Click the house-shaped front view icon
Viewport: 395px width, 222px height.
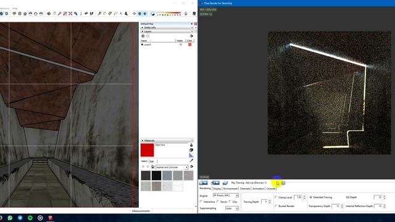pyautogui.click(x=25, y=14)
